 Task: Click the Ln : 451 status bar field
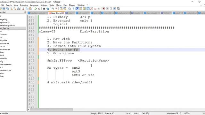point(129,113)
